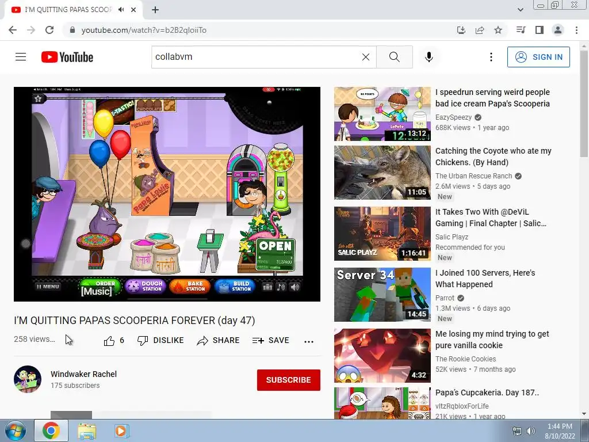Image resolution: width=589 pixels, height=442 pixels.
Task: Share this page via address bar icon
Action: (480, 30)
